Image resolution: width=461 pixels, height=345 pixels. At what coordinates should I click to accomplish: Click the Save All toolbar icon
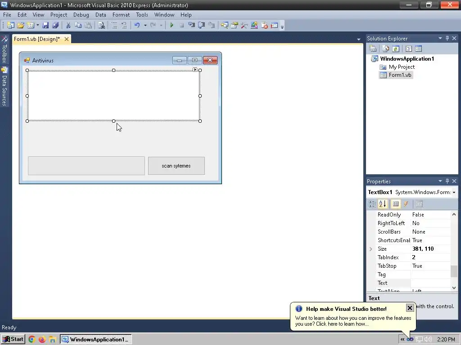pyautogui.click(x=55, y=25)
